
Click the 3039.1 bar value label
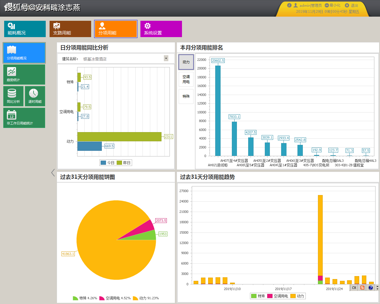(267, 137)
